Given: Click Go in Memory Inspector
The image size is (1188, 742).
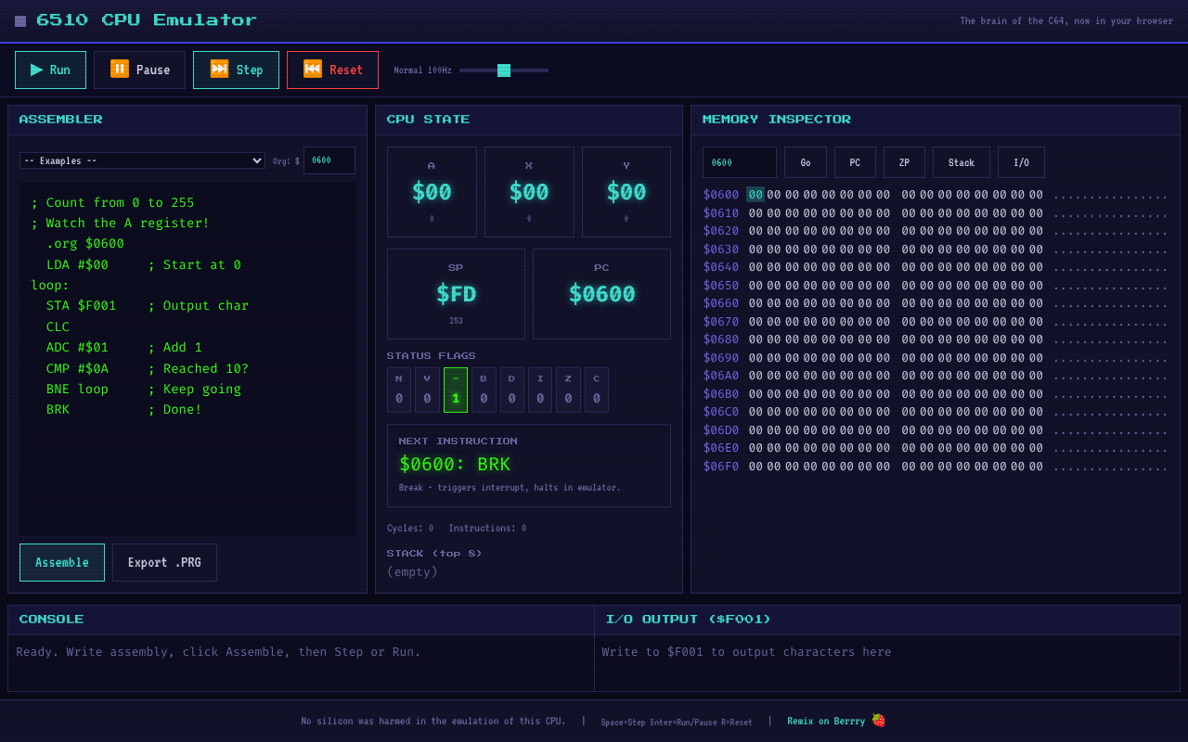Looking at the screenshot, I should pos(806,162).
